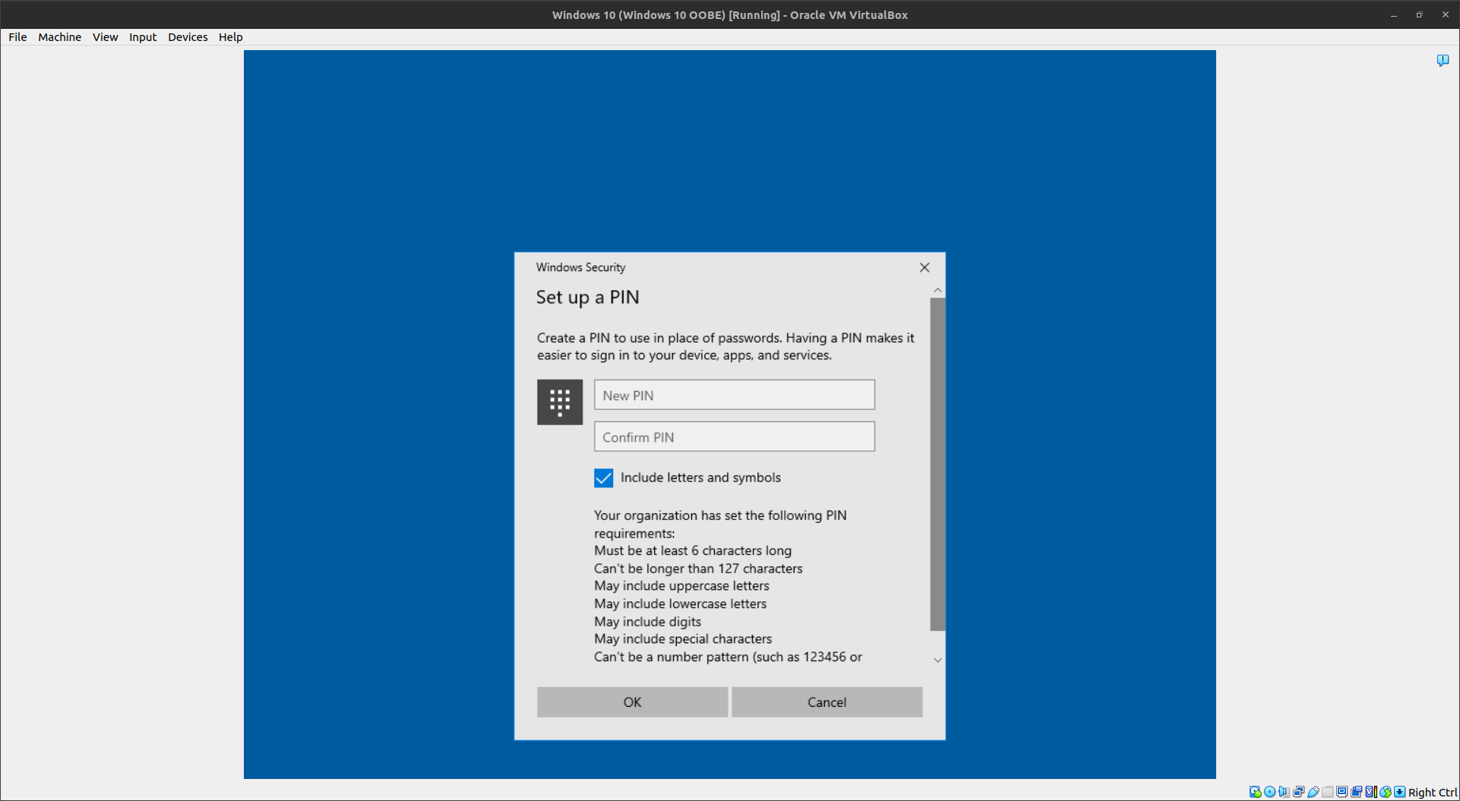This screenshot has height=801, width=1460.
Task: Click the PIN keypad icon
Action: click(560, 402)
